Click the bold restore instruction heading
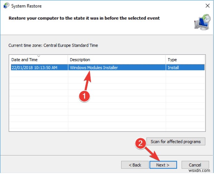 pyautogui.click(x=84, y=18)
